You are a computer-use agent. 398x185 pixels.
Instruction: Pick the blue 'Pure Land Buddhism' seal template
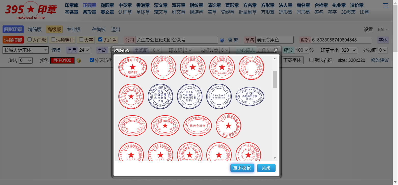[x=219, y=96]
